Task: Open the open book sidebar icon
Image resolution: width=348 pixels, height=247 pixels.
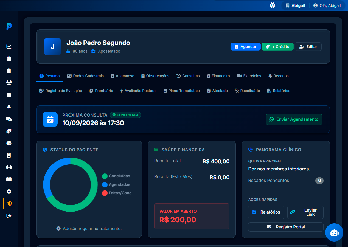Action: [9, 179]
